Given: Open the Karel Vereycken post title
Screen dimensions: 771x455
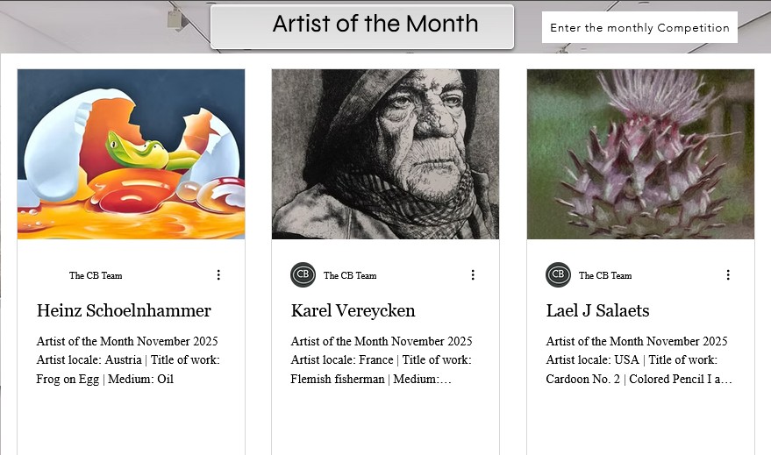Looking at the screenshot, I should coord(353,311).
